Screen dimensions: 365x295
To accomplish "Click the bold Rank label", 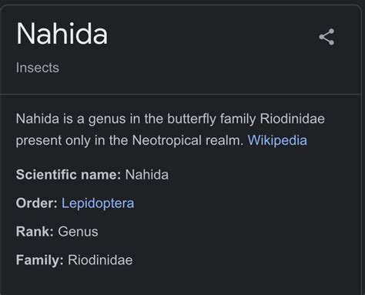I will click(35, 232).
